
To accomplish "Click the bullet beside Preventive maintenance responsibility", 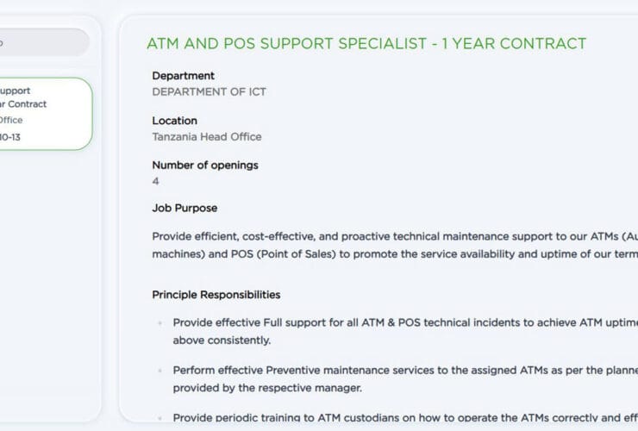I will 159,371.
